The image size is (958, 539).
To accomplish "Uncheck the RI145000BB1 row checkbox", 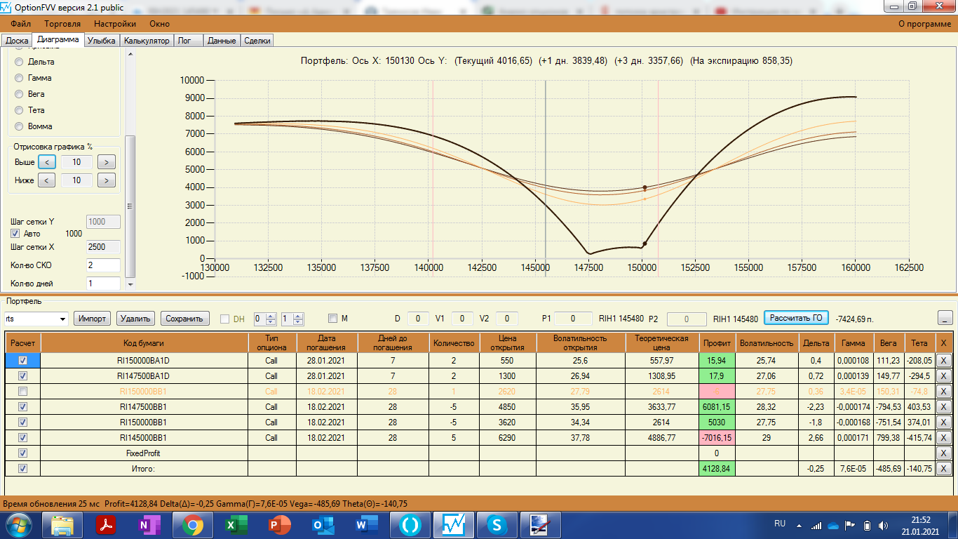I will [x=22, y=438].
